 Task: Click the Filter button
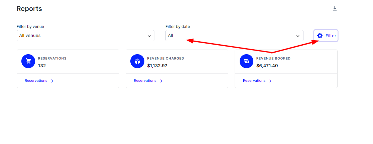[x=326, y=36]
